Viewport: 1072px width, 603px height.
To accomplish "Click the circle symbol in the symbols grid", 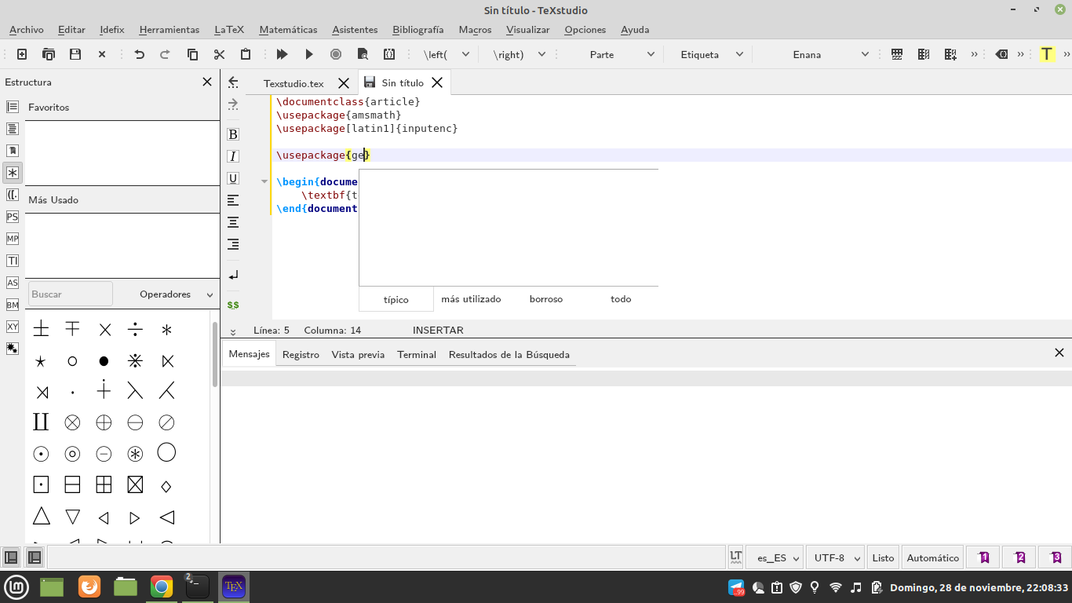I will click(72, 361).
